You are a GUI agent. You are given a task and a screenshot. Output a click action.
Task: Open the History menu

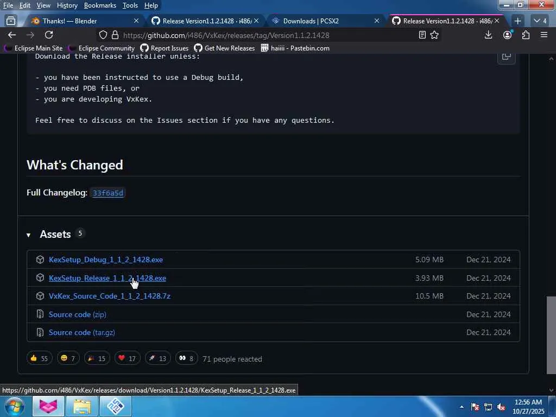67,5
